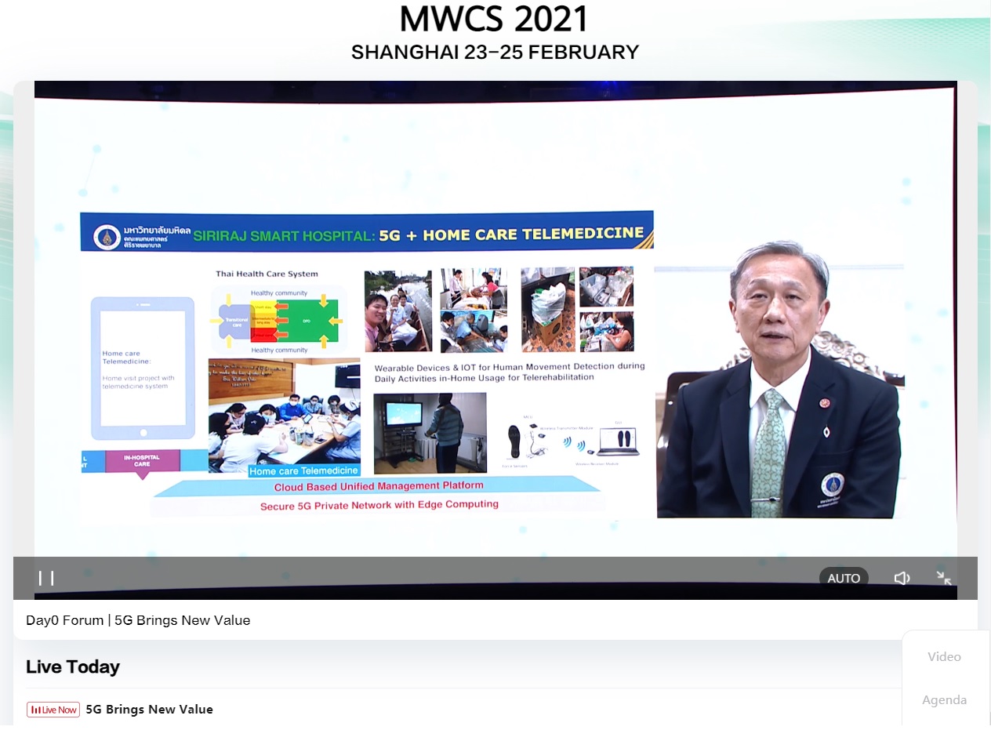Click the Cloud Based Unified Management Platform banner
The height and width of the screenshot is (730, 991).
point(378,486)
